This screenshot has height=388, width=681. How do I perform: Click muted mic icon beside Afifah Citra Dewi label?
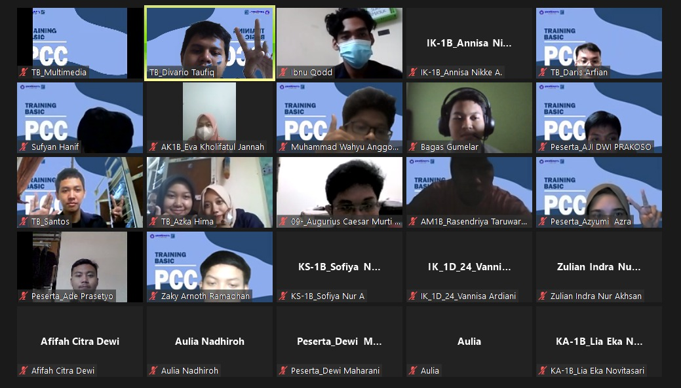24,370
